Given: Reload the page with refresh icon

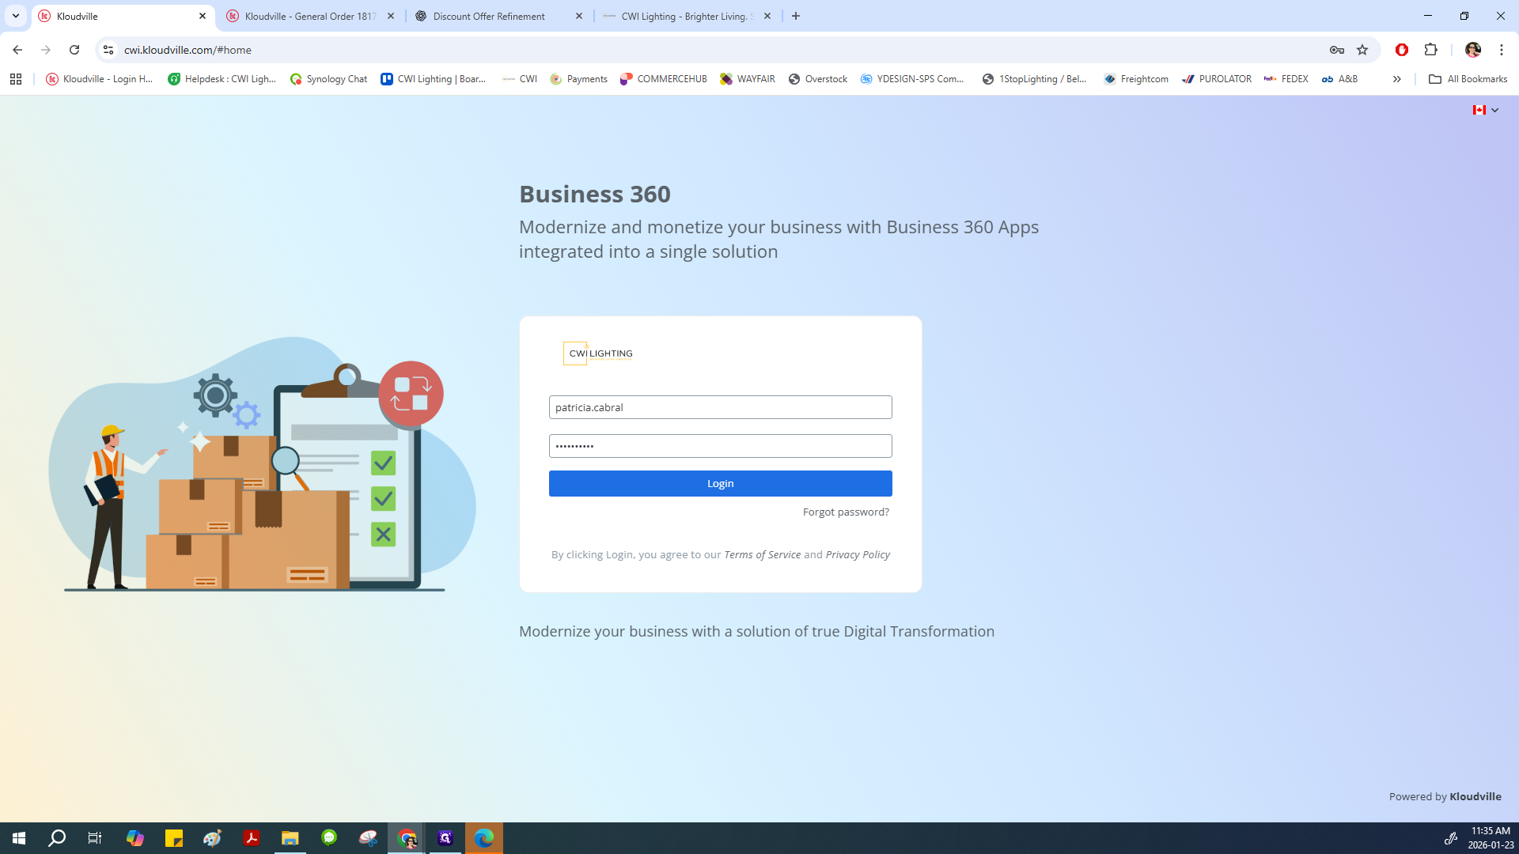Looking at the screenshot, I should [x=74, y=50].
